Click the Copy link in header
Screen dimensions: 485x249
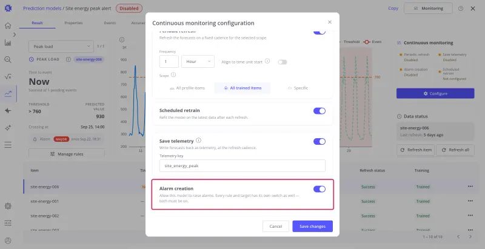393,8
